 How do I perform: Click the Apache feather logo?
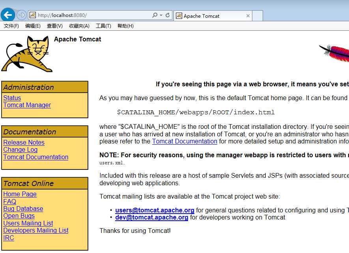click(334, 53)
